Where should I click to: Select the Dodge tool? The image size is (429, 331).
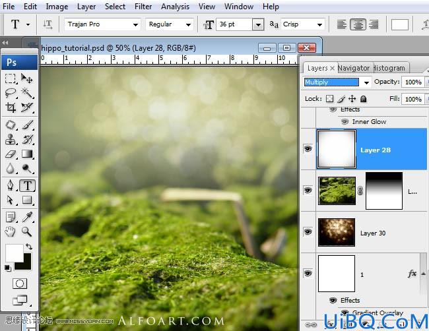point(27,168)
